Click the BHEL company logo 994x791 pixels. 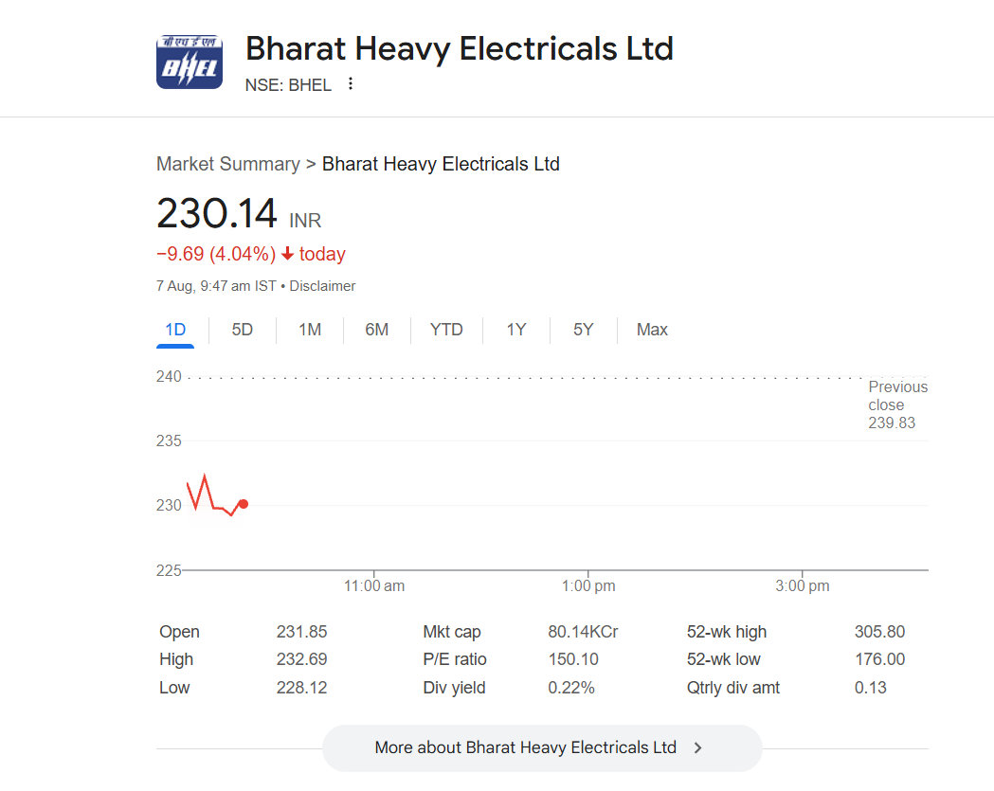tap(190, 62)
